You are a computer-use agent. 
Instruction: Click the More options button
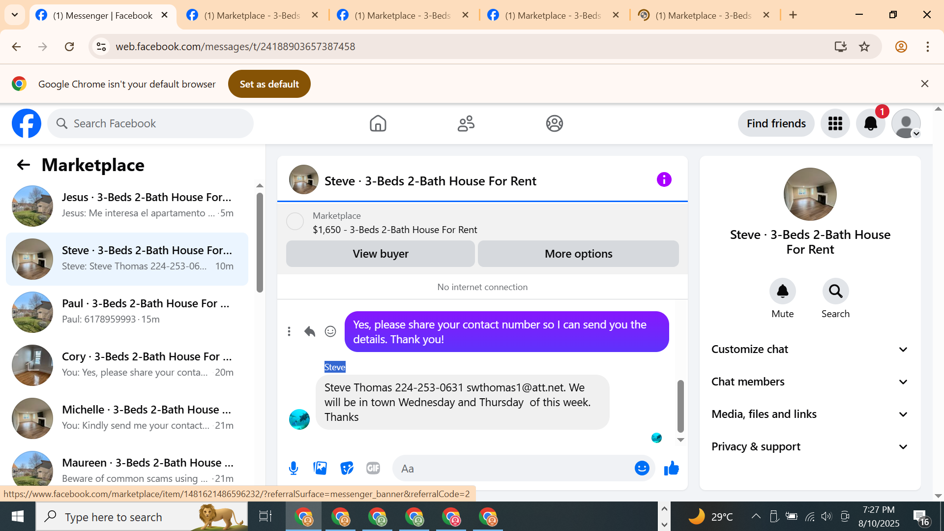pyautogui.click(x=578, y=254)
